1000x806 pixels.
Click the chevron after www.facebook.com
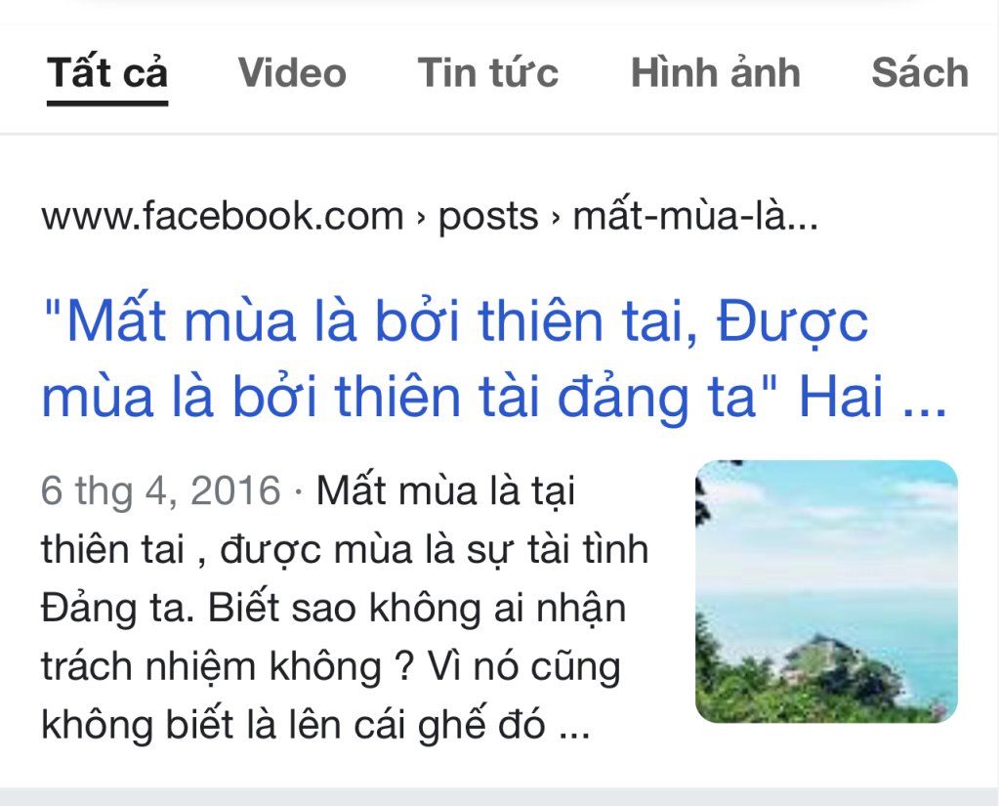coord(421,219)
